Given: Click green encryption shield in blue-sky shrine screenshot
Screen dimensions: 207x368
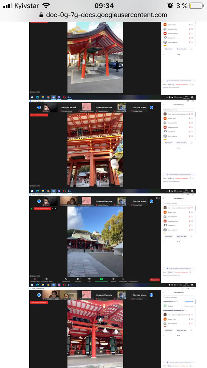Looking at the screenshot, I should point(32,209).
